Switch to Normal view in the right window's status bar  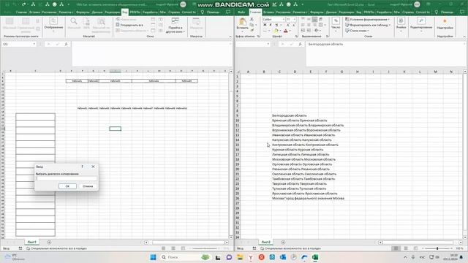[396, 248]
